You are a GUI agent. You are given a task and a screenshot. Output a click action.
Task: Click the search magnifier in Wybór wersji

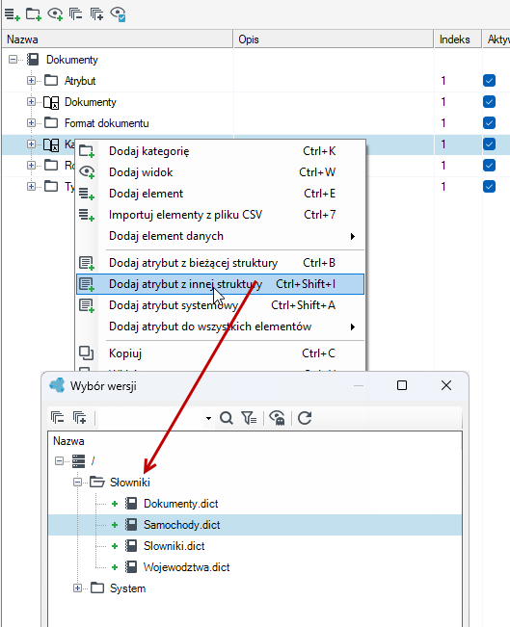pos(227,418)
